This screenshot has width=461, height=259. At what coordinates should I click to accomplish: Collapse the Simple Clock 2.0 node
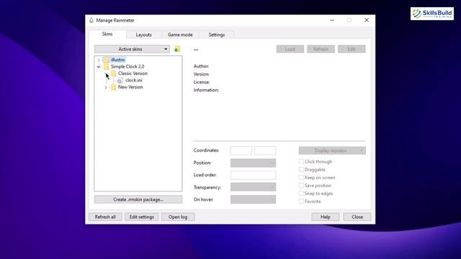tap(99, 67)
